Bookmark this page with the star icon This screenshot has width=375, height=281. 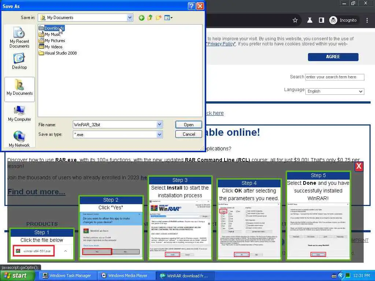click(295, 20)
